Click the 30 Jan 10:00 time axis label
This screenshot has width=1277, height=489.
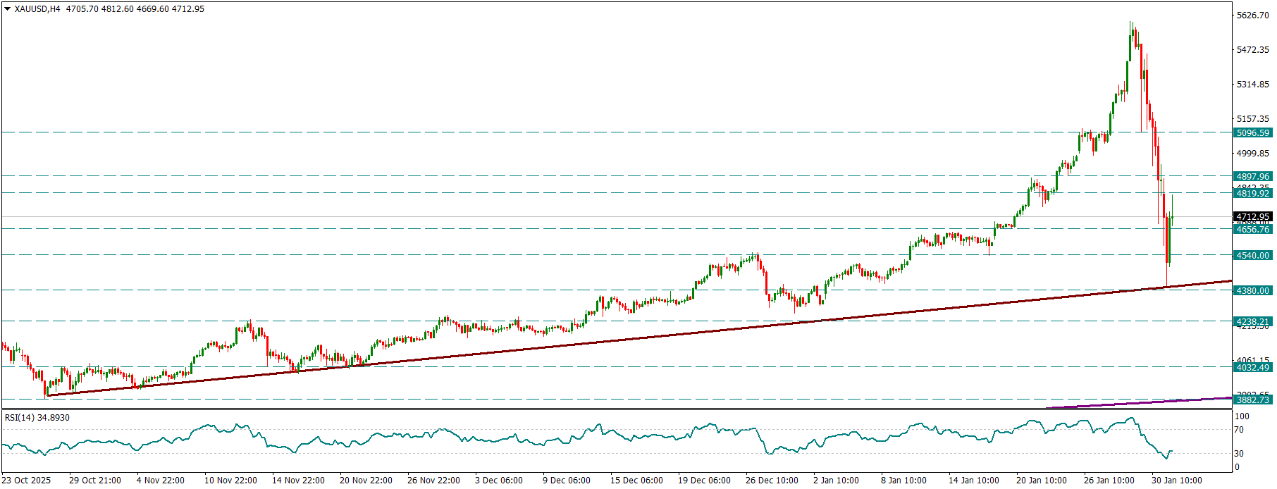pos(1176,481)
